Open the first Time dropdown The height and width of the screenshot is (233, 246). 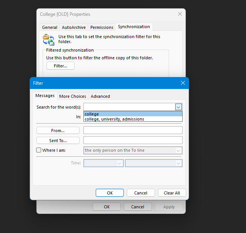pos(120,163)
